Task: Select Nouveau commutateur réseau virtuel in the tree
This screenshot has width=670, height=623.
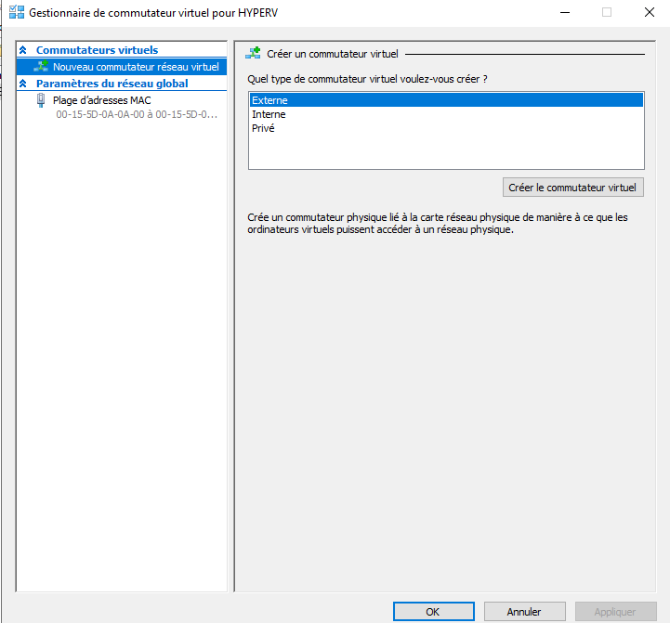Action: (x=136, y=67)
